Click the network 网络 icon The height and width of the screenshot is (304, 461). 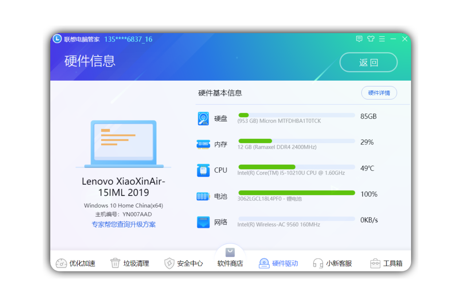[203, 222]
